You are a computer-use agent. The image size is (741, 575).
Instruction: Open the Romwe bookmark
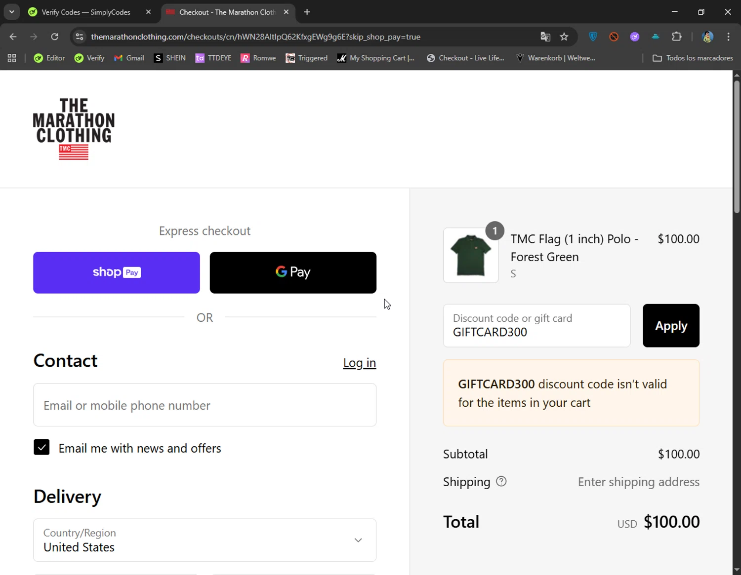pyautogui.click(x=258, y=58)
